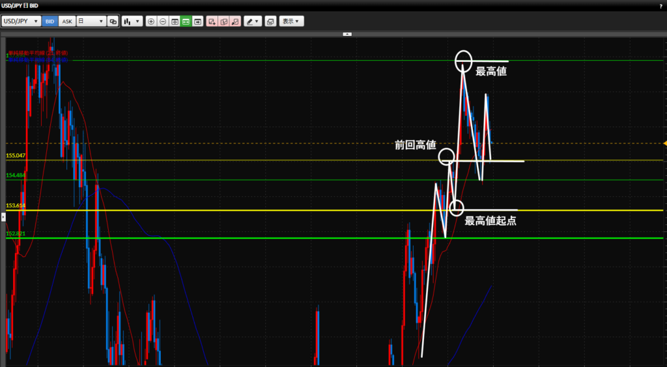Click the zoom out magnifier icon
This screenshot has height=367, width=667.
163,21
